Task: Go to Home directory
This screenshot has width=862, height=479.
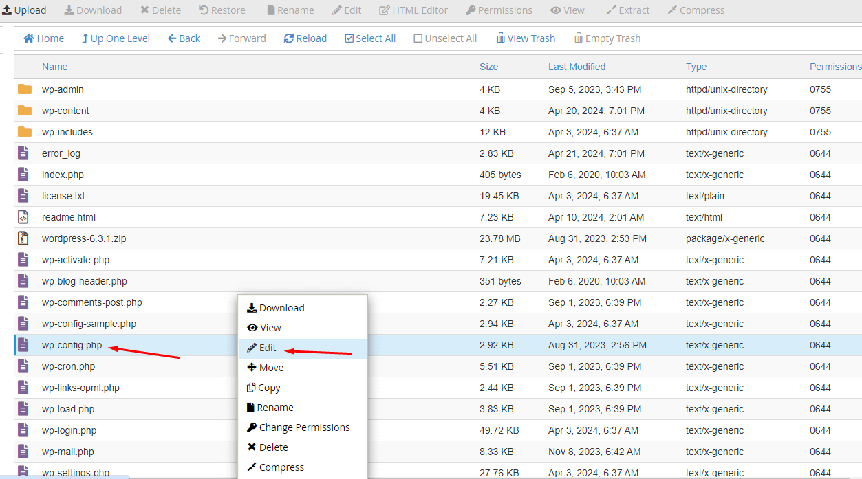Action: tap(43, 38)
